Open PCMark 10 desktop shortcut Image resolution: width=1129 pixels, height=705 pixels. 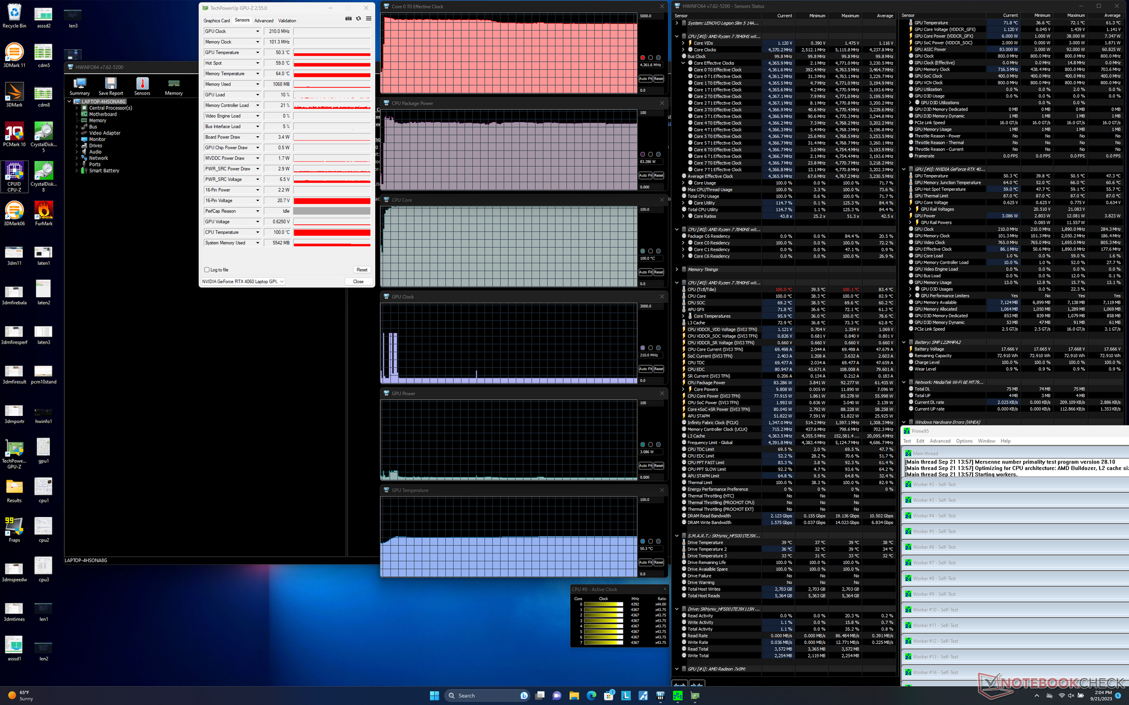coord(14,135)
